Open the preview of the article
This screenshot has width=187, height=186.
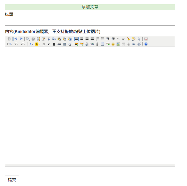pyautogui.click(x=28, y=39)
